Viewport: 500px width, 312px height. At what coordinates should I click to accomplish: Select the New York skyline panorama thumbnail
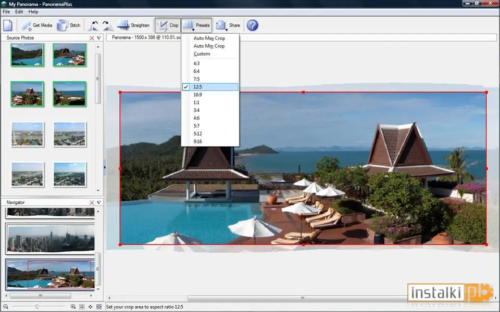coord(51,239)
